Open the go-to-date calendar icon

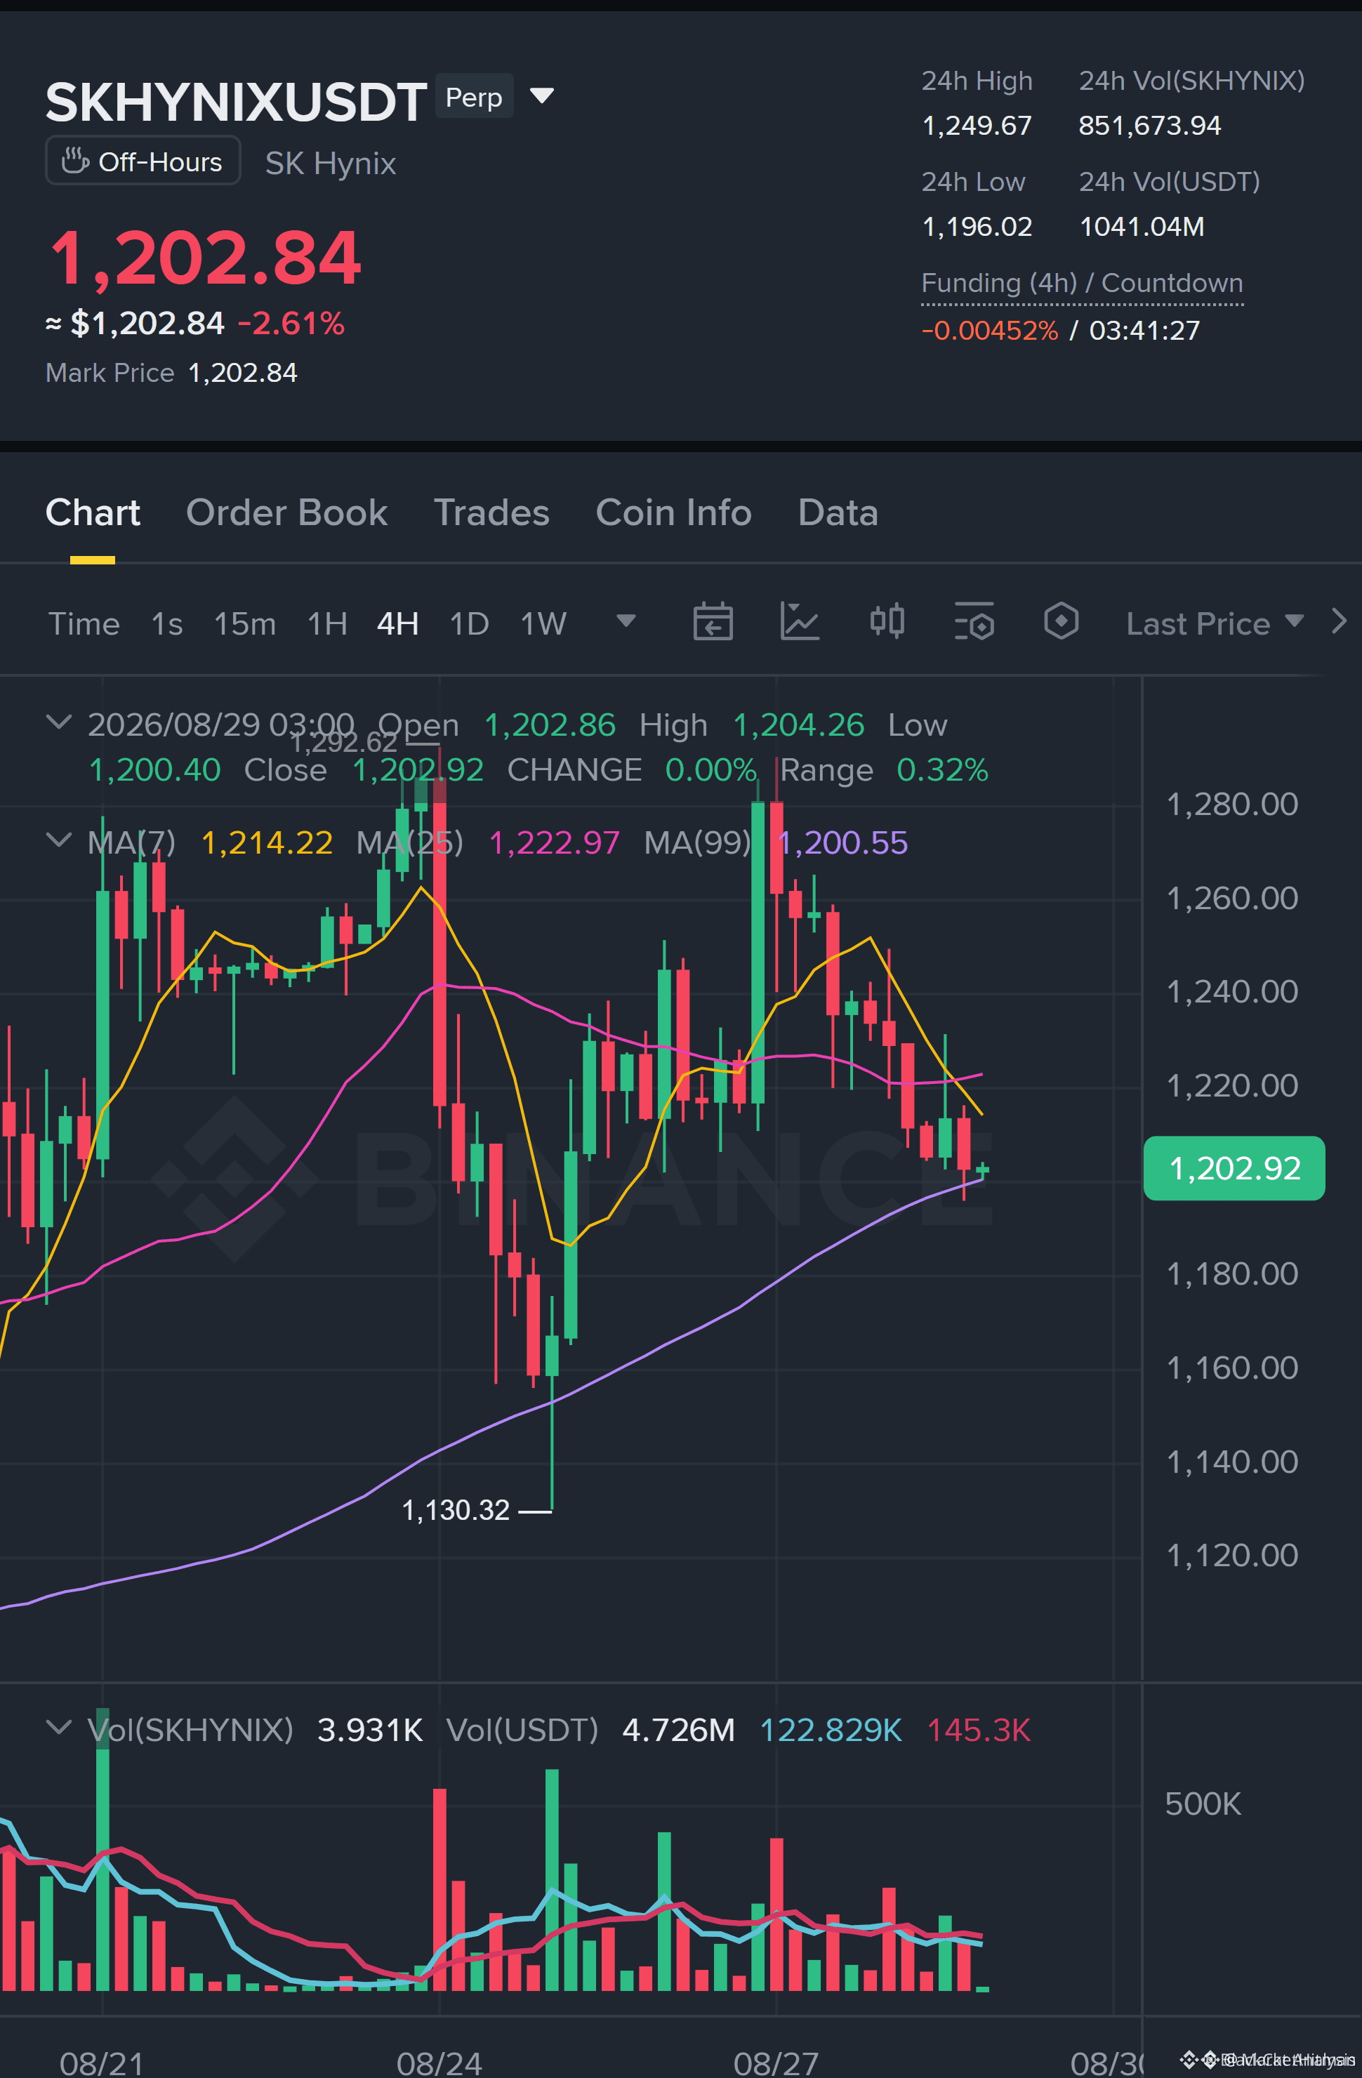713,622
